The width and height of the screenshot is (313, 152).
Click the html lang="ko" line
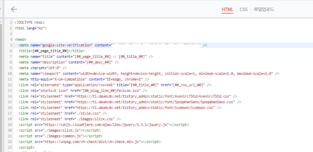click(x=30, y=28)
